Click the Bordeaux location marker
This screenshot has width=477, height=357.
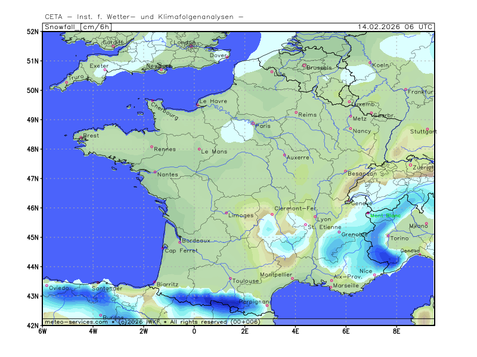tap(179, 242)
